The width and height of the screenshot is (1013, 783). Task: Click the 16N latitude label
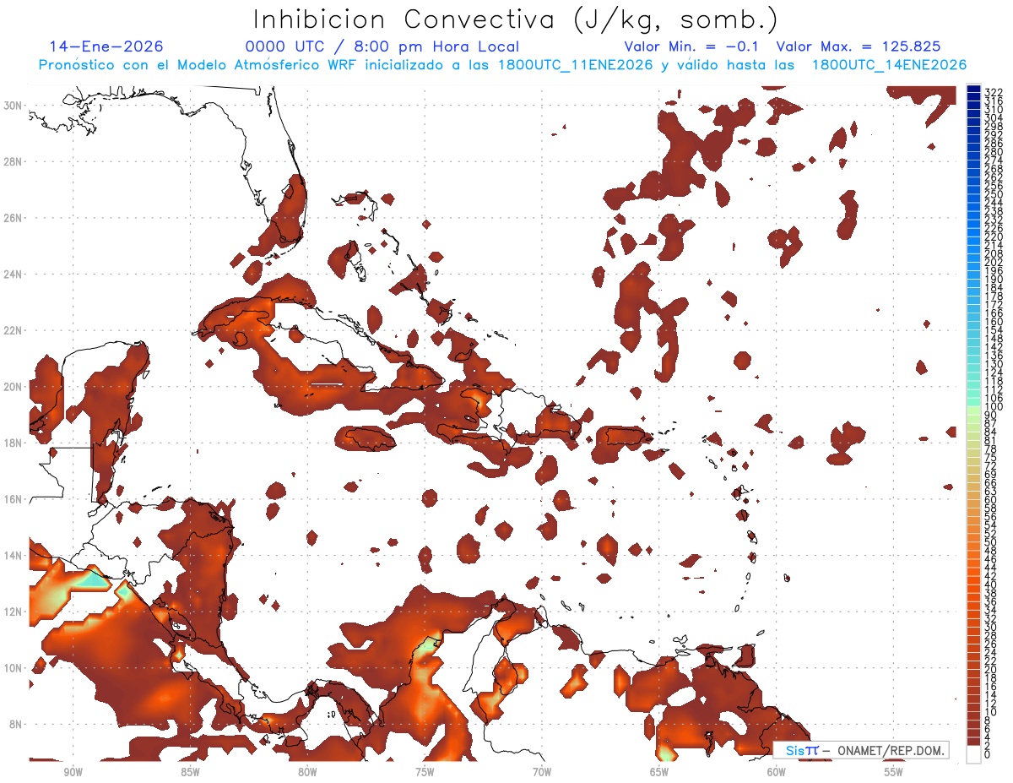[x=14, y=499]
